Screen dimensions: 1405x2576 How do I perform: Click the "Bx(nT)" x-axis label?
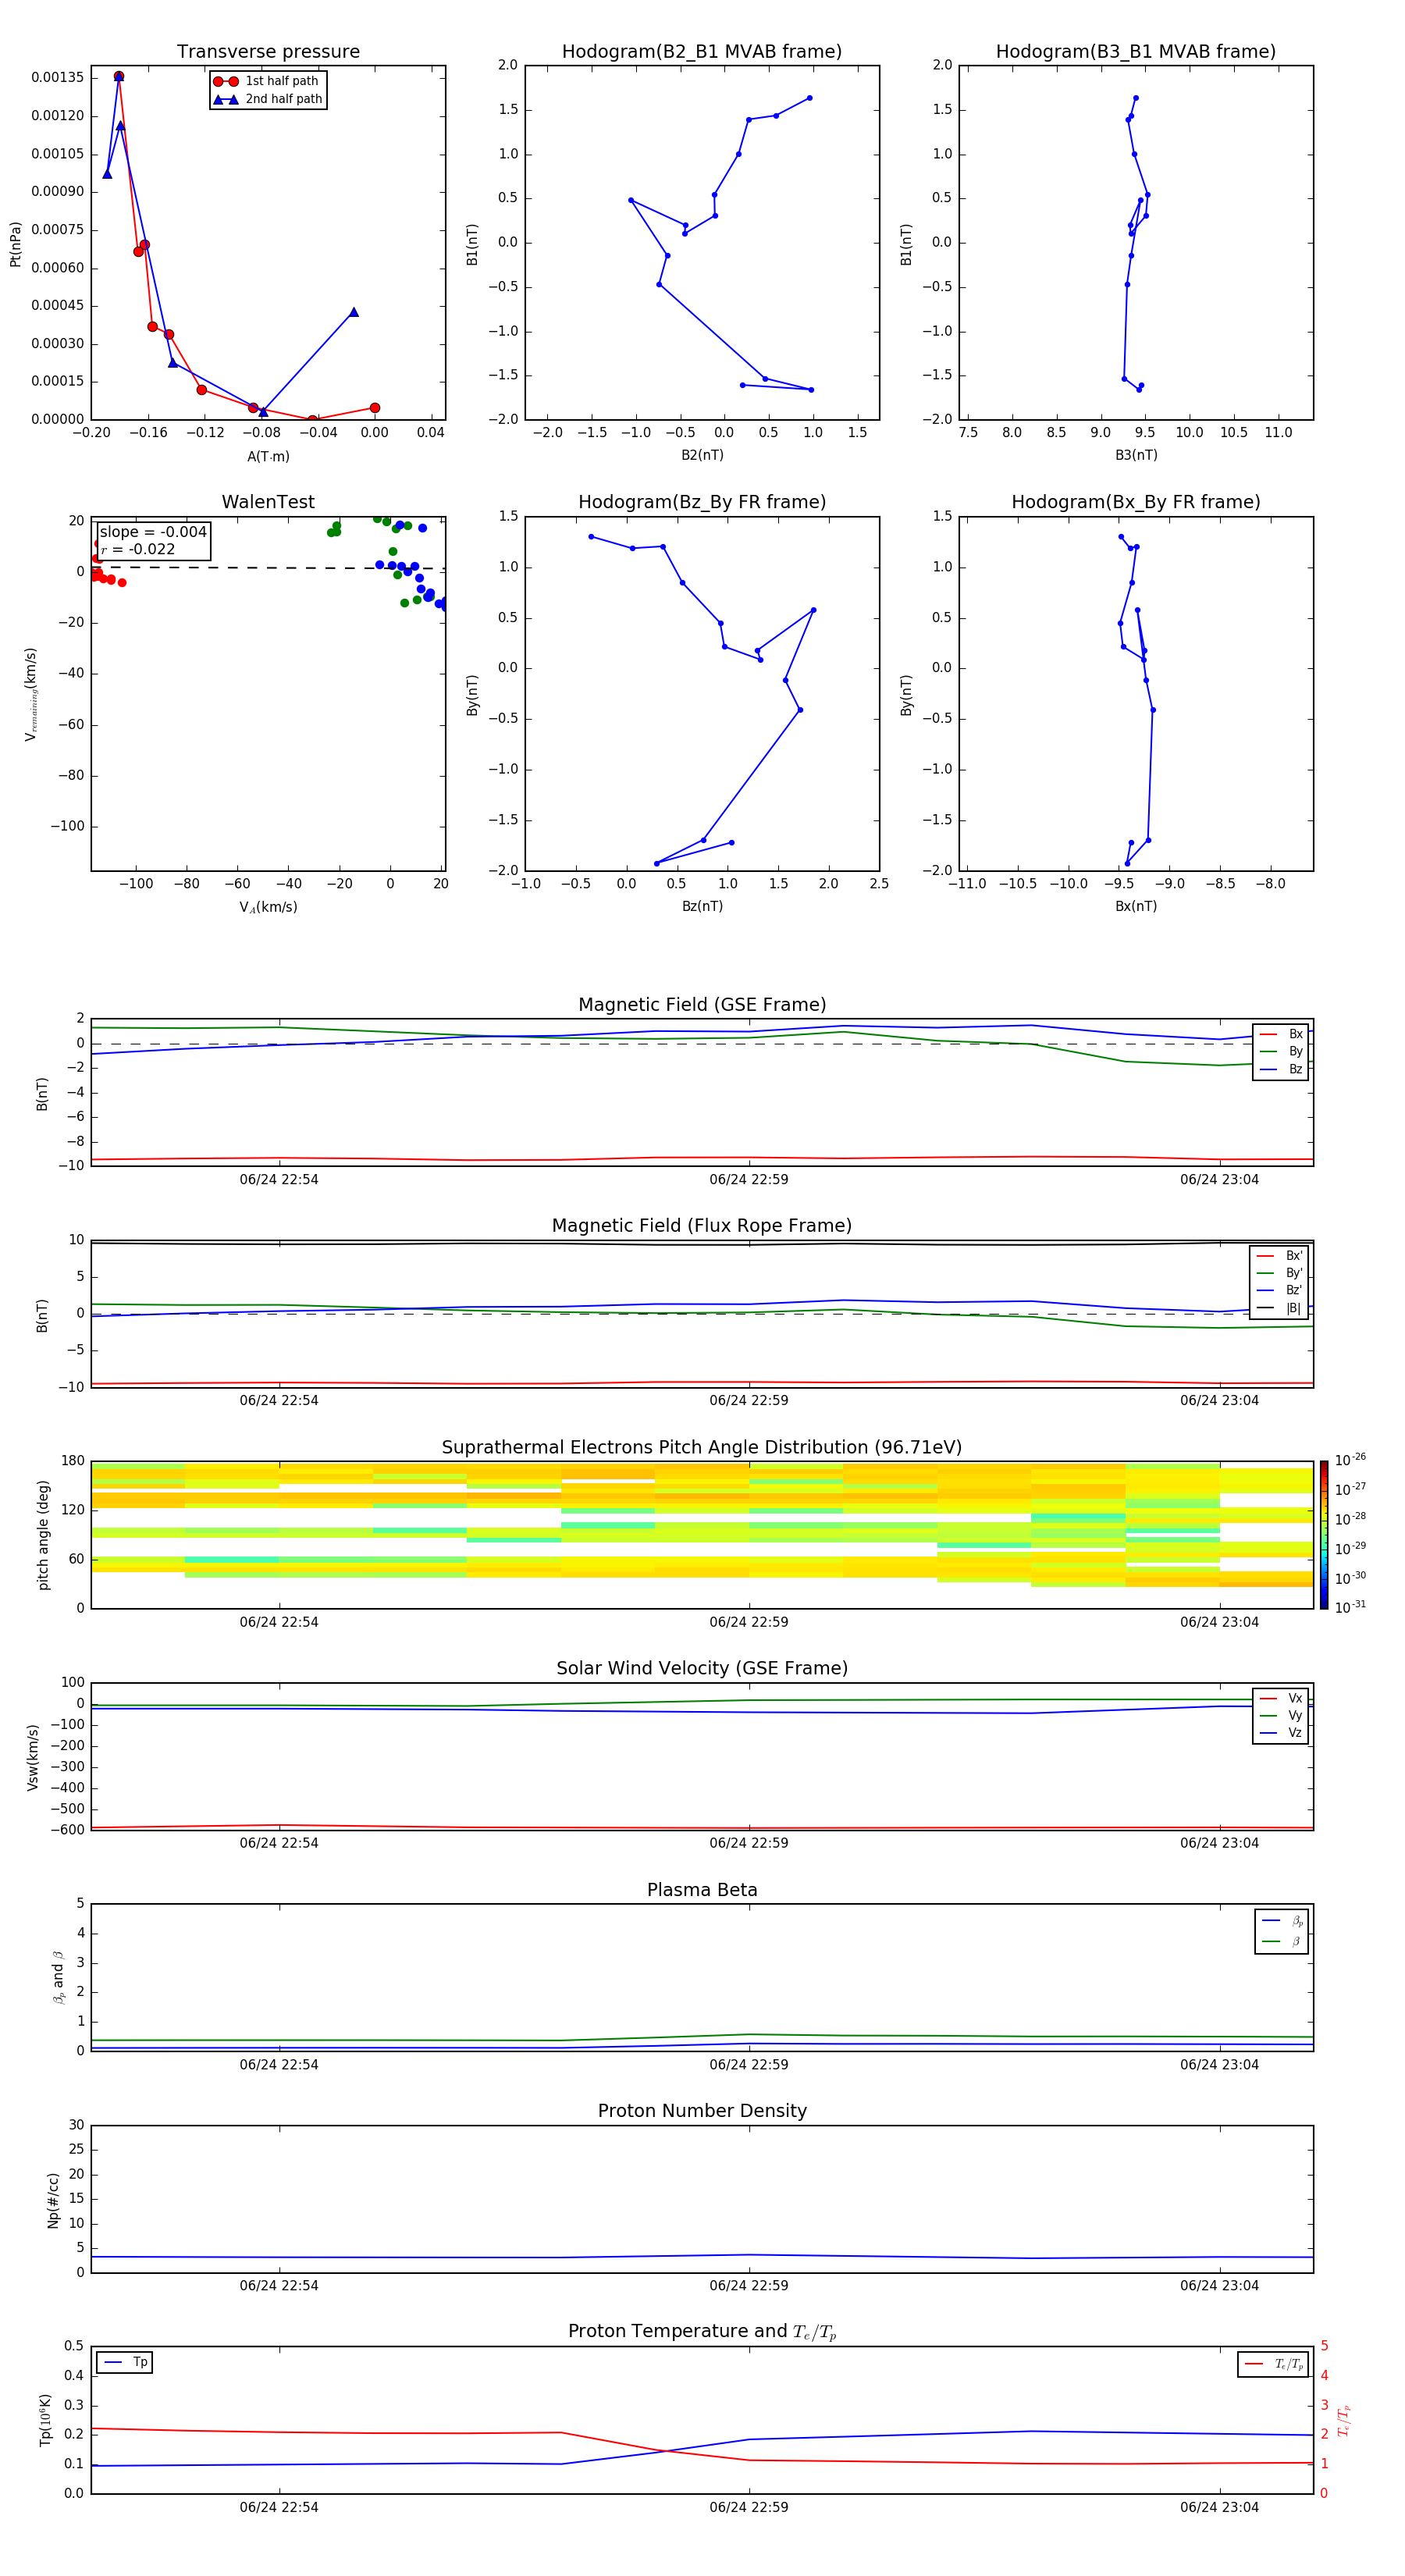pyautogui.click(x=1136, y=906)
